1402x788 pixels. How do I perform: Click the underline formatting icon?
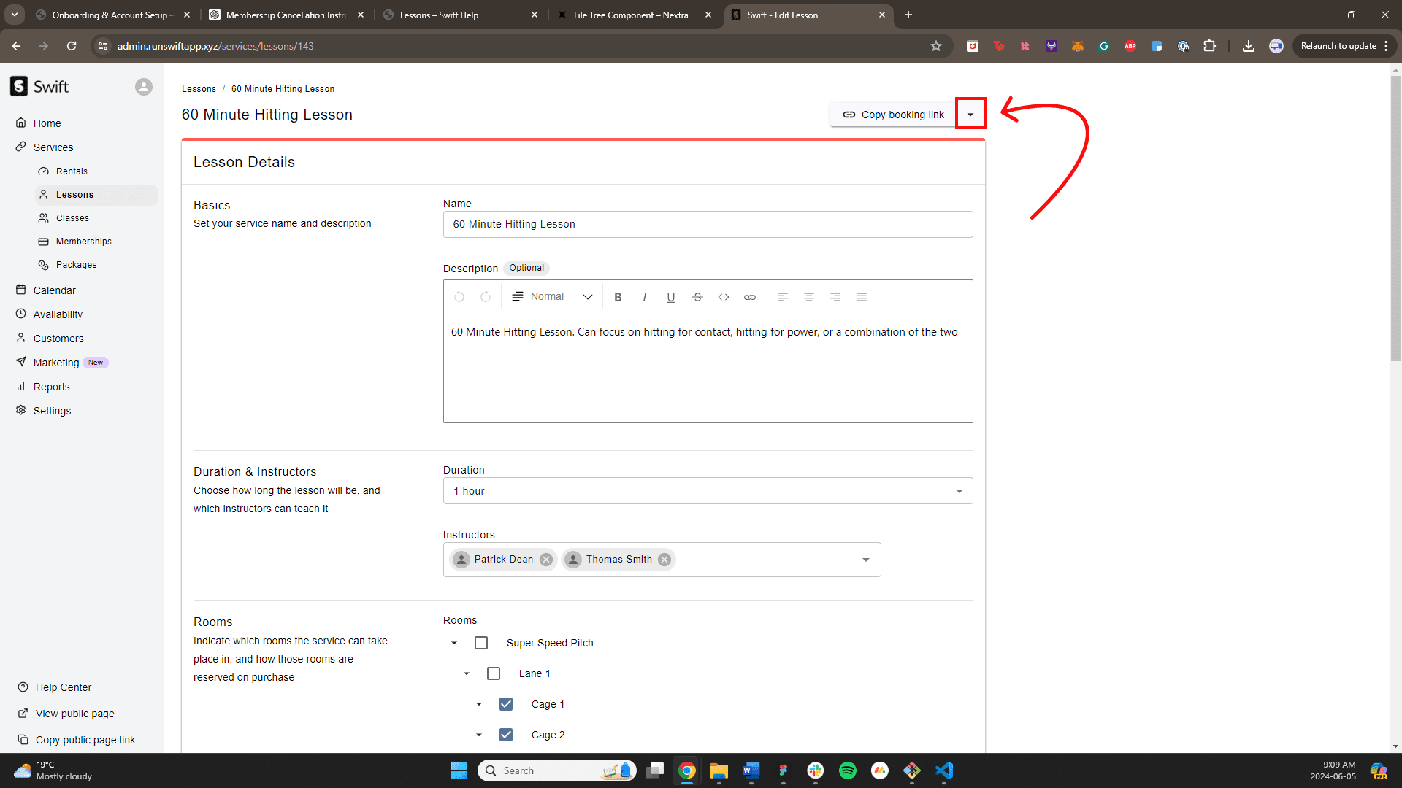click(671, 296)
